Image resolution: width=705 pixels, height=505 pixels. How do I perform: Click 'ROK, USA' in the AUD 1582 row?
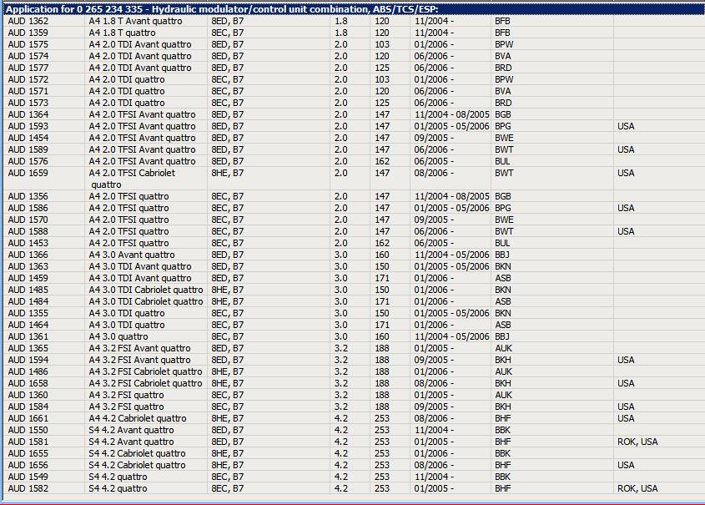coord(637,489)
